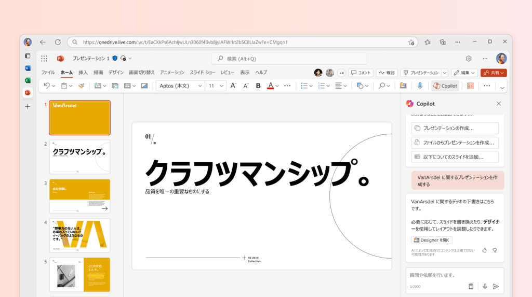This screenshot has width=532, height=297.
Task: Switch to the 挿入 tab
Action: [x=83, y=73]
